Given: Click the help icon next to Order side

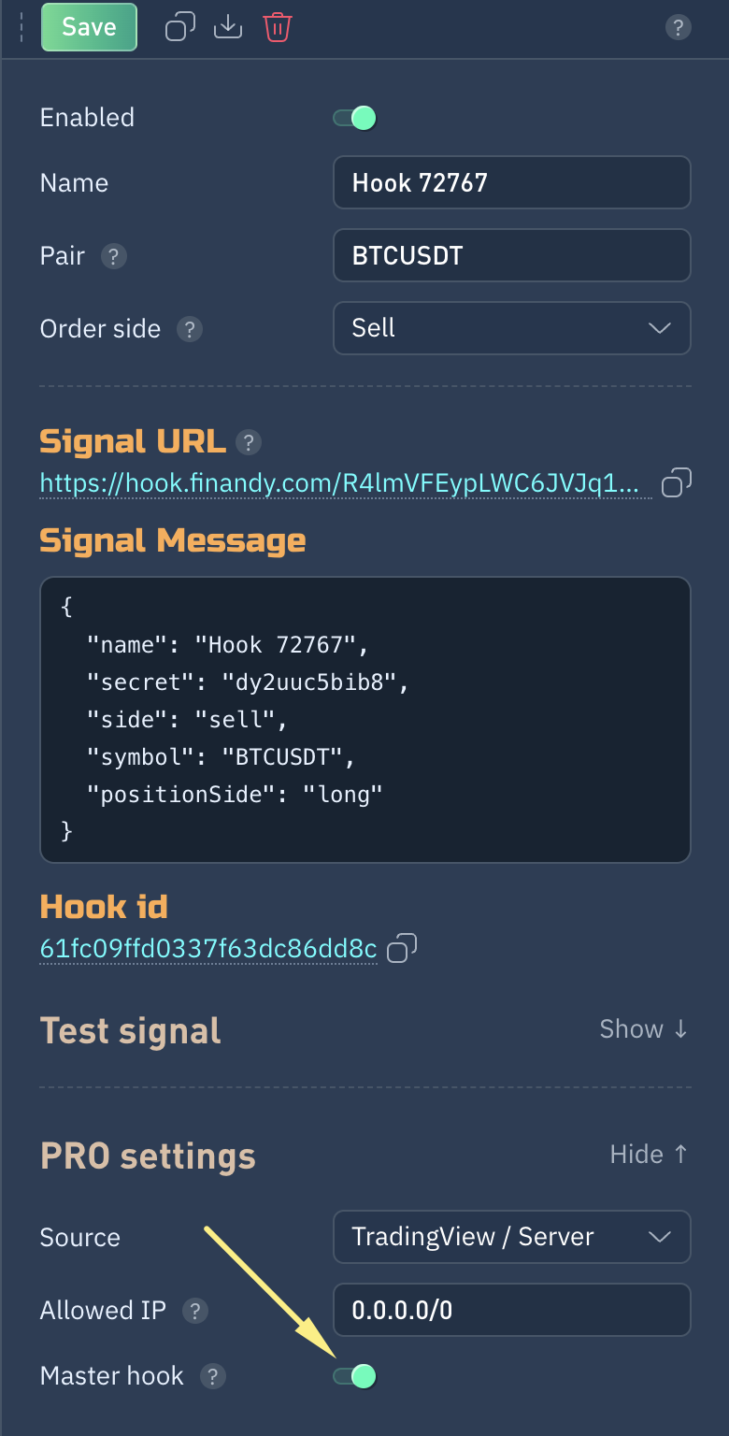Looking at the screenshot, I should point(190,329).
